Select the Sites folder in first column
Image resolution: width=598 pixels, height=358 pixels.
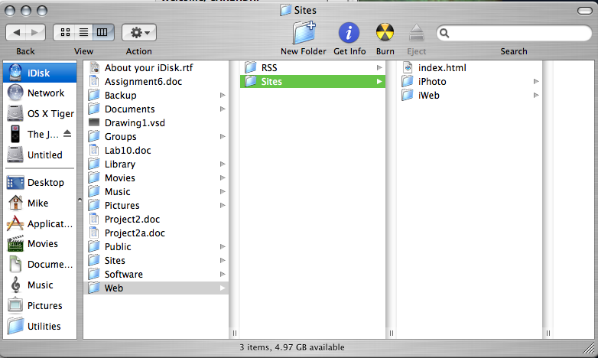coord(156,260)
